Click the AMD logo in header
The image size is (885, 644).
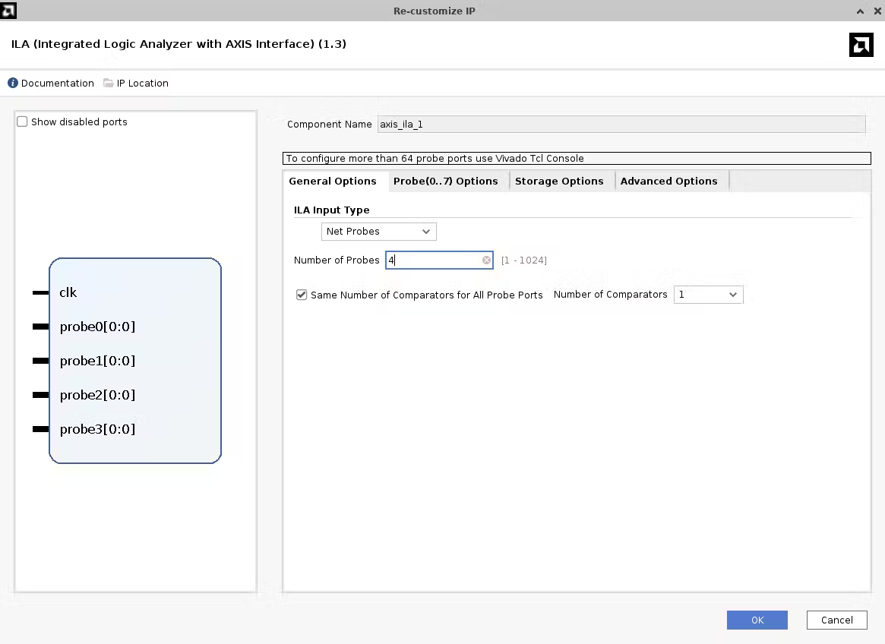[861, 45]
